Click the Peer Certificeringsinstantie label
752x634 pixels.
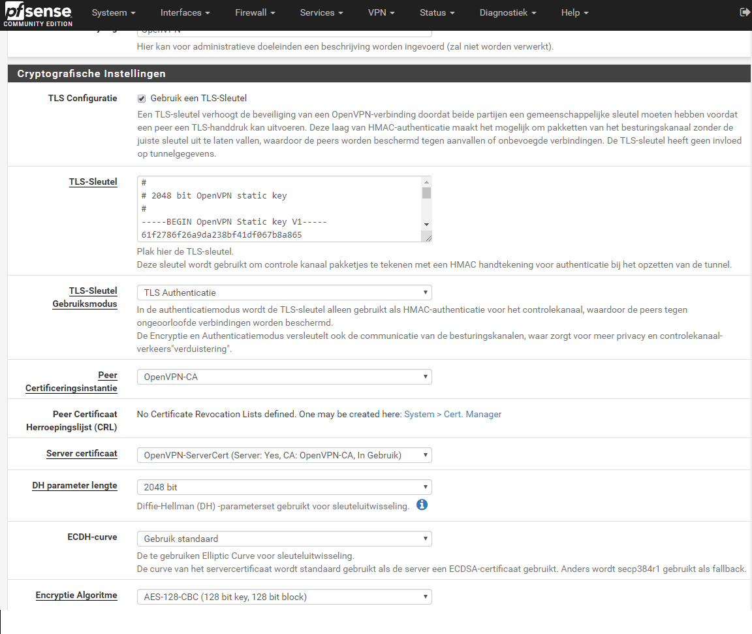point(71,382)
